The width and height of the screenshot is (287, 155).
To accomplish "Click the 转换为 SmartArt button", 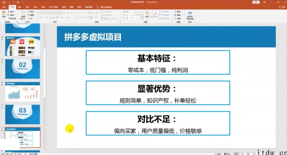I will tap(110, 18).
